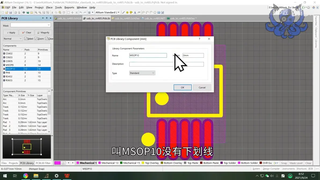Click the Select Inside Area rectangle icon
Viewport: 320px width, 180px height.
[x=68, y=12]
